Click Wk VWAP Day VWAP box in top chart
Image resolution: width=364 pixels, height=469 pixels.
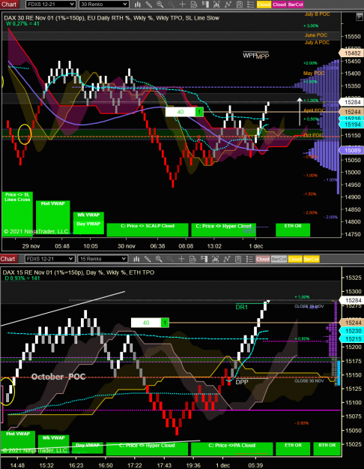88,223
